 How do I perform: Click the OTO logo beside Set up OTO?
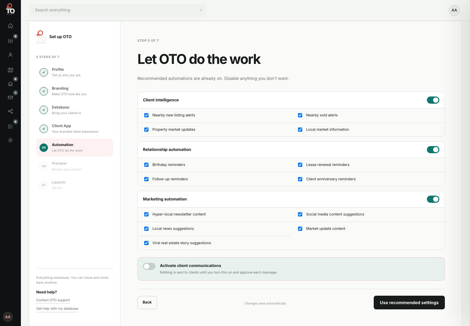point(41,37)
